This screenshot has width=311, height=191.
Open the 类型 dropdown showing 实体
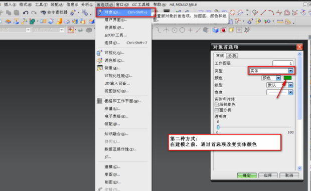click(271, 71)
